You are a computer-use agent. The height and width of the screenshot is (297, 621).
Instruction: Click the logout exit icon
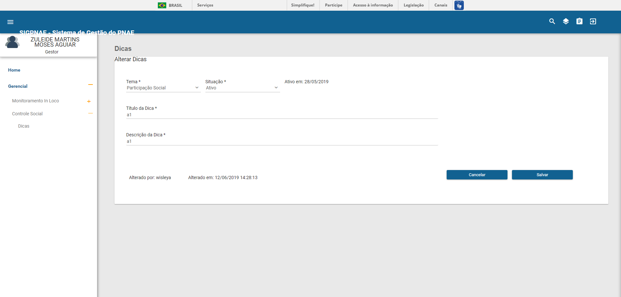click(593, 21)
